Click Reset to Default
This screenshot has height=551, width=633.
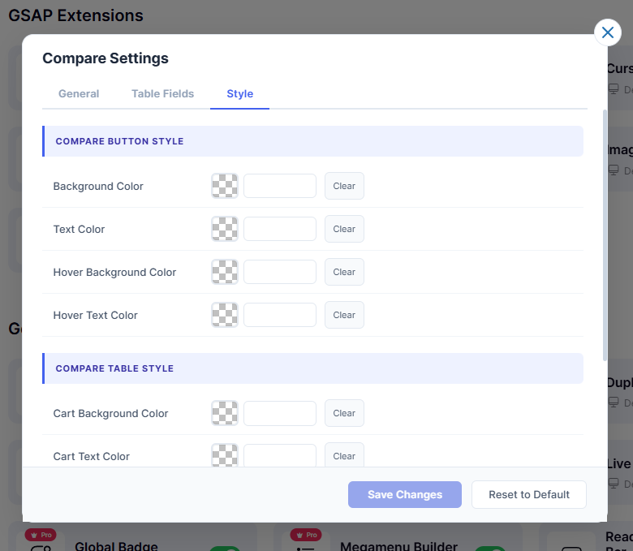pos(528,495)
